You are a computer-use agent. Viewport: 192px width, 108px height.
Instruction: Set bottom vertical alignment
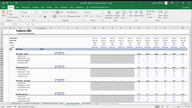[x=58, y=12]
